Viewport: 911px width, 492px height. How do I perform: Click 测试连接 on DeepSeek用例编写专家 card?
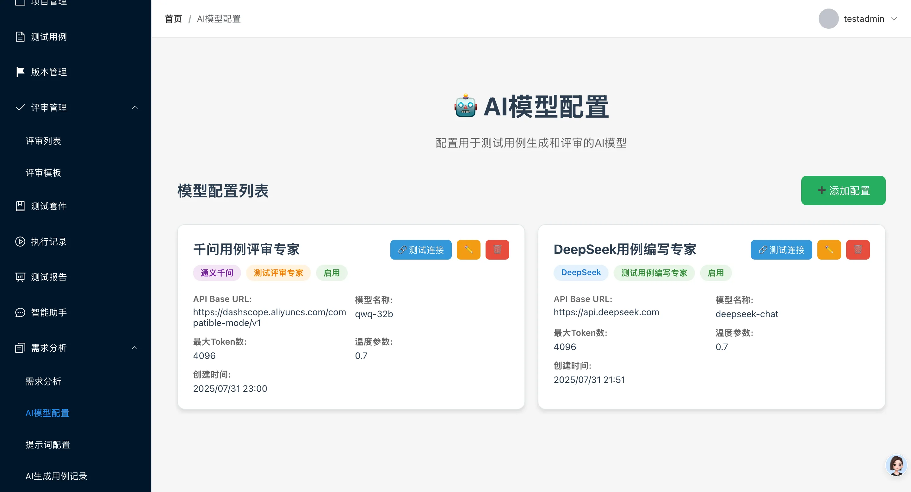click(781, 250)
